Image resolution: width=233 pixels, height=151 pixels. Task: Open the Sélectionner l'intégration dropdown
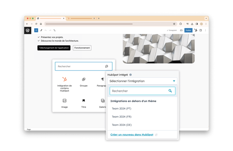pyautogui.click(x=142, y=81)
